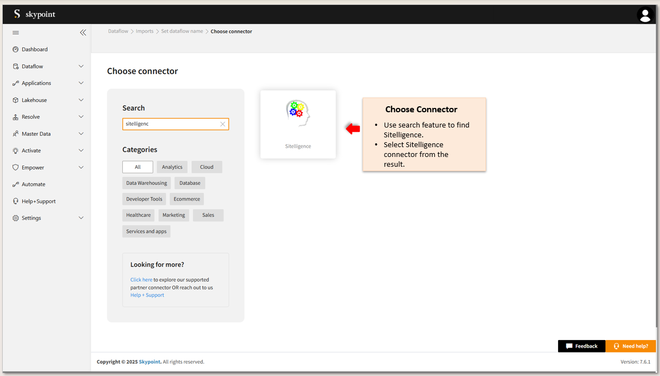Click the connector search input field
Viewport: 660px width, 376px height.
click(170, 124)
